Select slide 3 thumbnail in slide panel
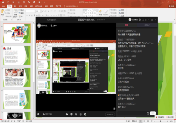The width and height of the screenshot is (176, 123). [x=17, y=77]
